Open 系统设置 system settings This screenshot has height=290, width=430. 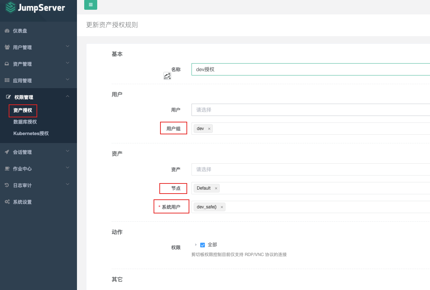(x=38, y=202)
